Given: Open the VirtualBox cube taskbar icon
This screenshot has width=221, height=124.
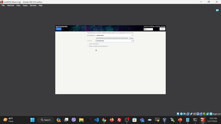Looking at the screenshot, I should 165,120.
